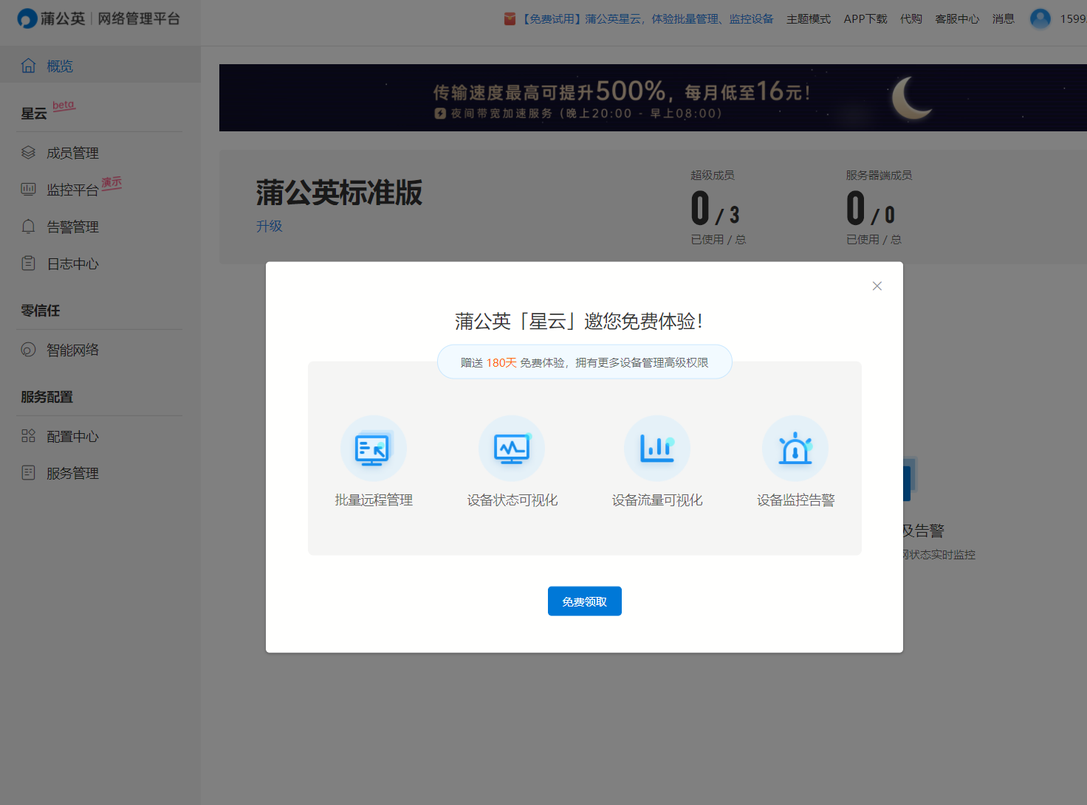
Task: Open the user avatar icon
Action: (1040, 18)
